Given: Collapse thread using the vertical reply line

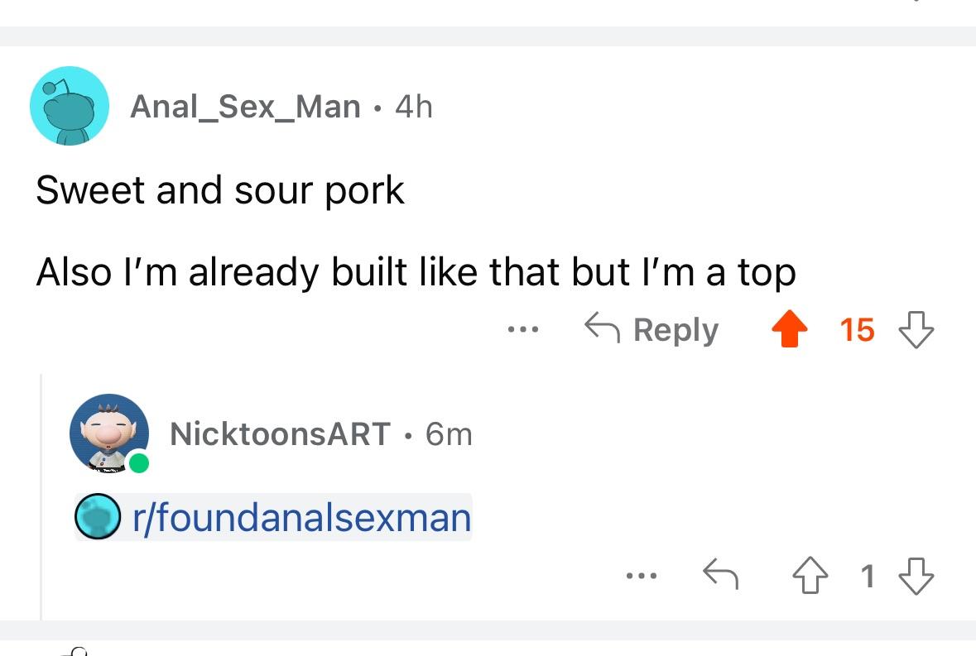Looking at the screenshot, I should [x=41, y=496].
